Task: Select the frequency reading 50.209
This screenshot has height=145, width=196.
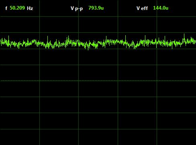Action: click(17, 8)
